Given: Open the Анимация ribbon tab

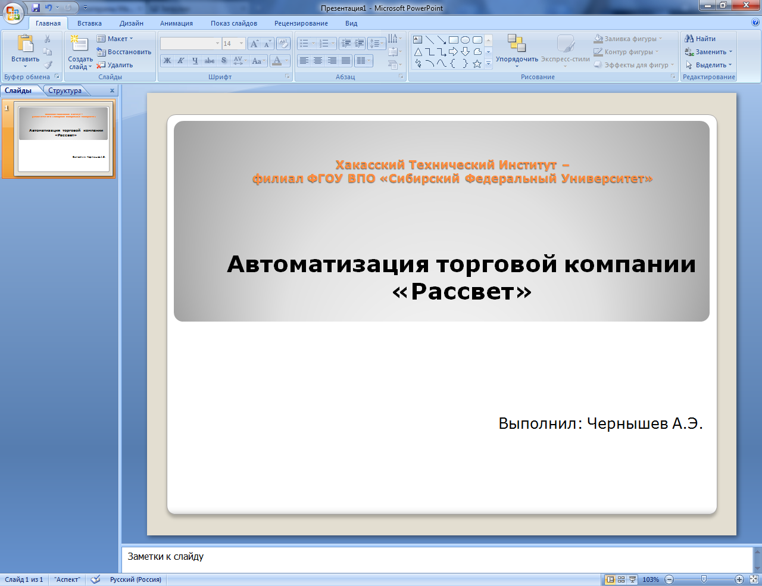Looking at the screenshot, I should [176, 23].
